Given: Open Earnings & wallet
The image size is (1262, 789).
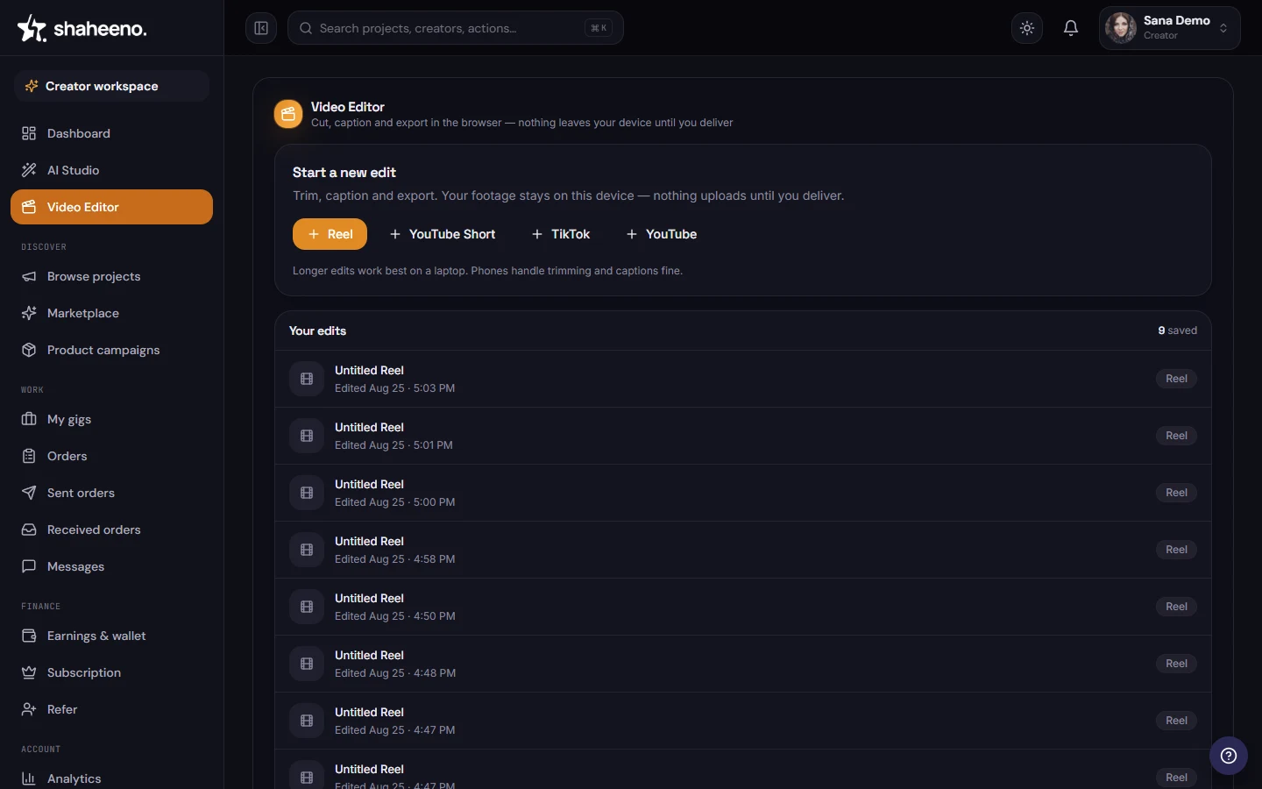Looking at the screenshot, I should click(x=111, y=636).
